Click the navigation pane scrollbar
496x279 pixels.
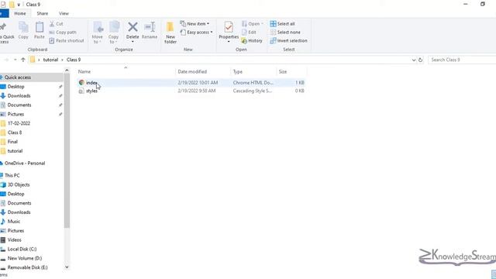[x=67, y=150]
